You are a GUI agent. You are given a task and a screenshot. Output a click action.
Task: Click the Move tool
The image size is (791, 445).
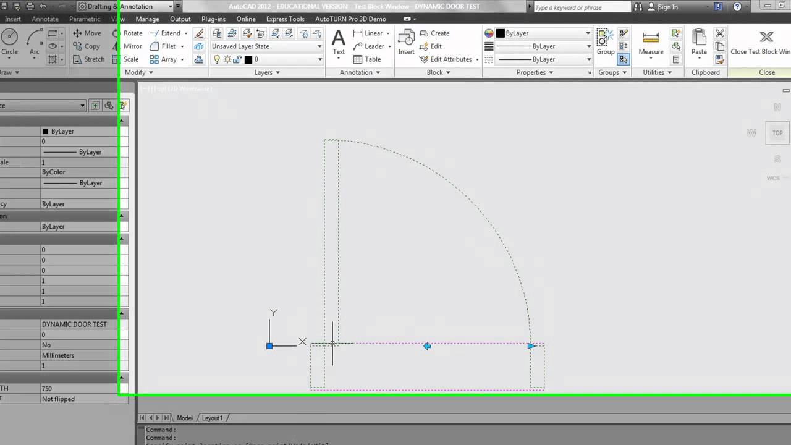[x=87, y=33]
